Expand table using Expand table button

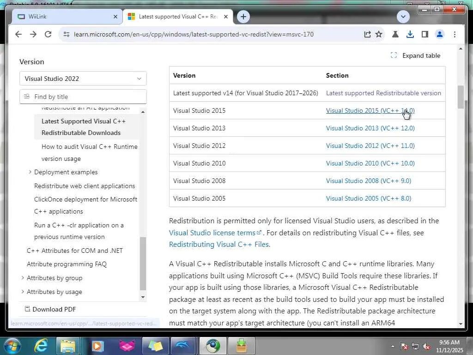(415, 55)
